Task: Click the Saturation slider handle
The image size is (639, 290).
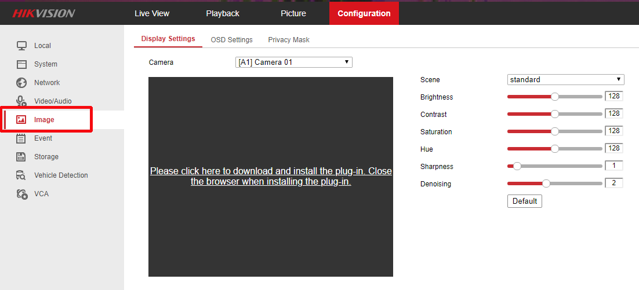Action: pos(555,131)
